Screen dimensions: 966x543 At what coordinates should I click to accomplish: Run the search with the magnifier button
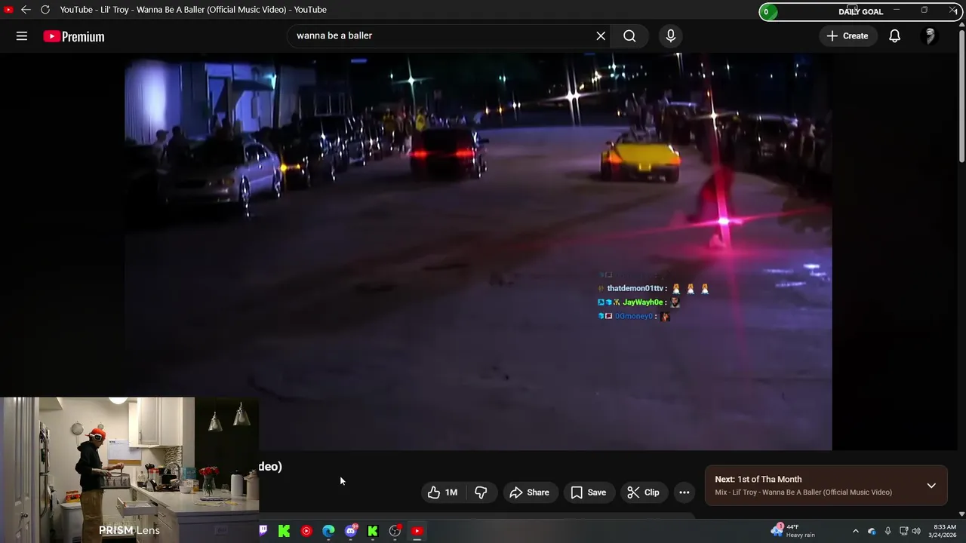pos(629,36)
